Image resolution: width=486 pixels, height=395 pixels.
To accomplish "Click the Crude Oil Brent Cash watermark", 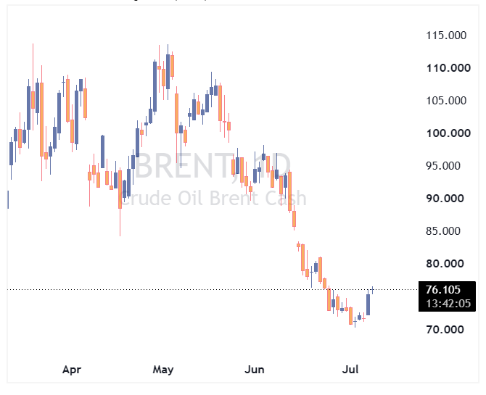I will tap(213, 199).
